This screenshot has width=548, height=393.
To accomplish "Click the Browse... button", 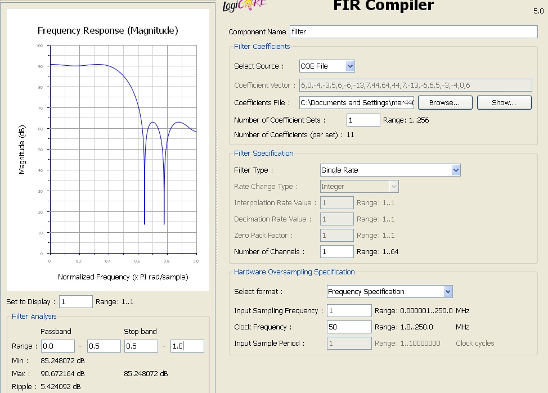I will [x=445, y=103].
